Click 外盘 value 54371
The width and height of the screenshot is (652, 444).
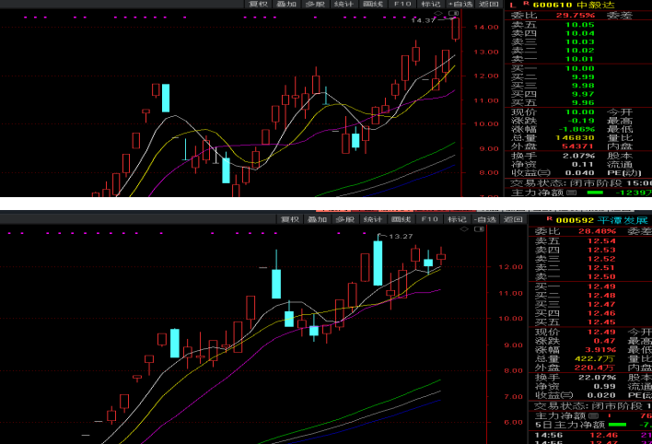pos(578,146)
